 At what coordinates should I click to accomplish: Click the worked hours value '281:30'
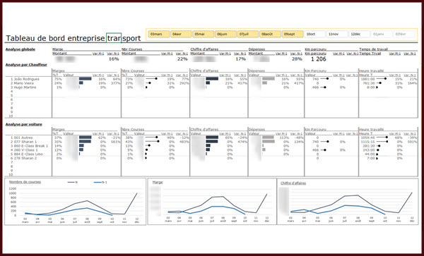pos(370,146)
